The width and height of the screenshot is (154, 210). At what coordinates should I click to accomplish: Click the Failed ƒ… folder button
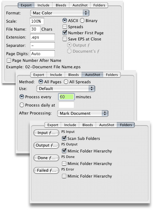[x=46, y=170]
